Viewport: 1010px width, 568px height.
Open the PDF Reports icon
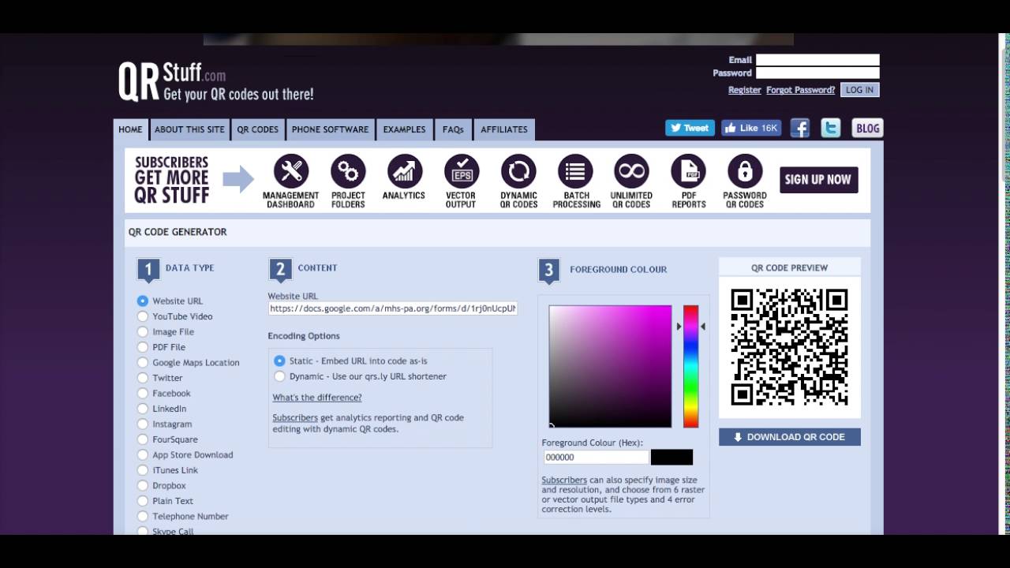coord(688,171)
